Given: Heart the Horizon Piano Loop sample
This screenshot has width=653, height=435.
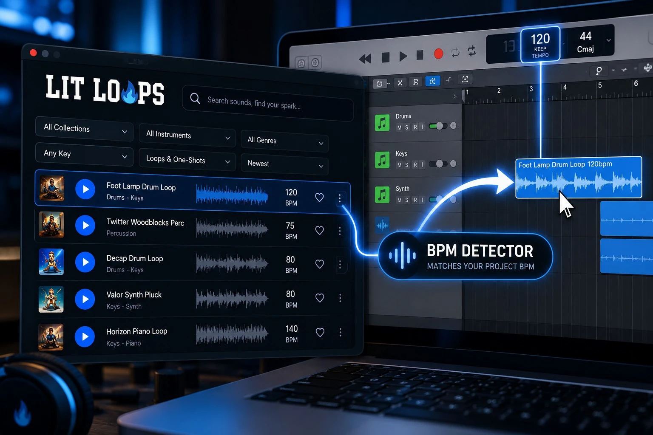Looking at the screenshot, I should (320, 333).
